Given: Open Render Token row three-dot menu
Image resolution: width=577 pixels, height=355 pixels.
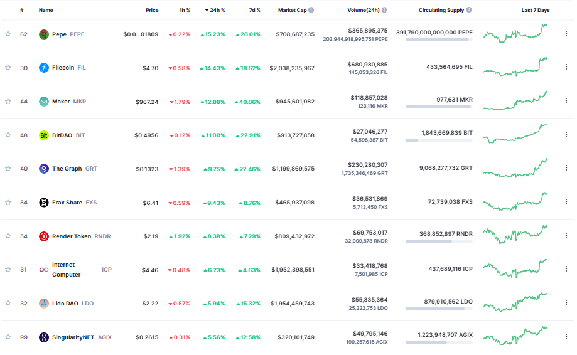Looking at the screenshot, I should pos(566,236).
